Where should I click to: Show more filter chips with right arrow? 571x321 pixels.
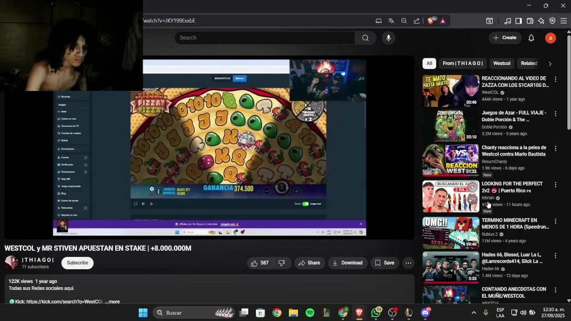[x=550, y=64]
